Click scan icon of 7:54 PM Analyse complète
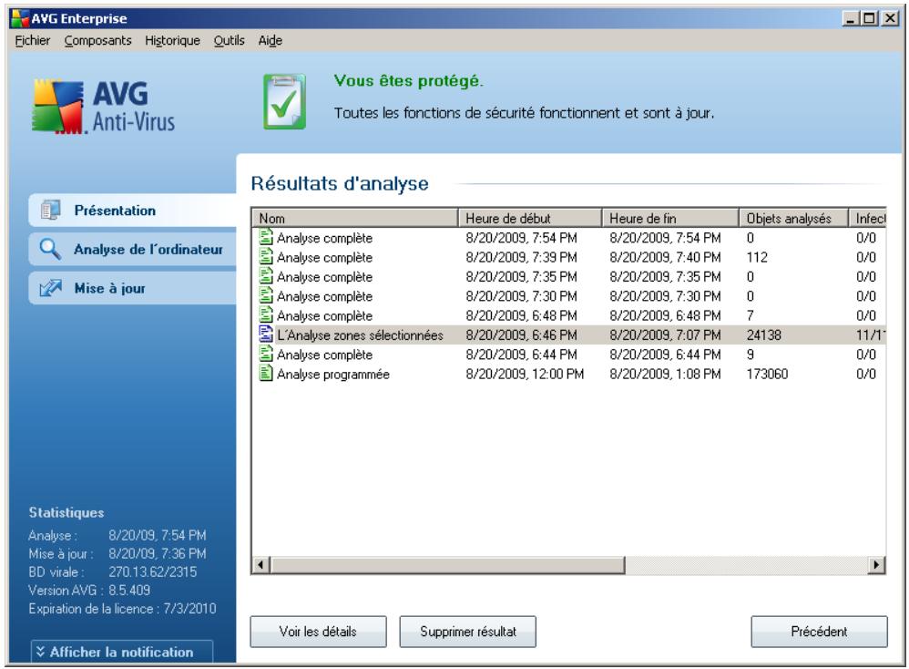This screenshot has height=669, width=909. [266, 237]
